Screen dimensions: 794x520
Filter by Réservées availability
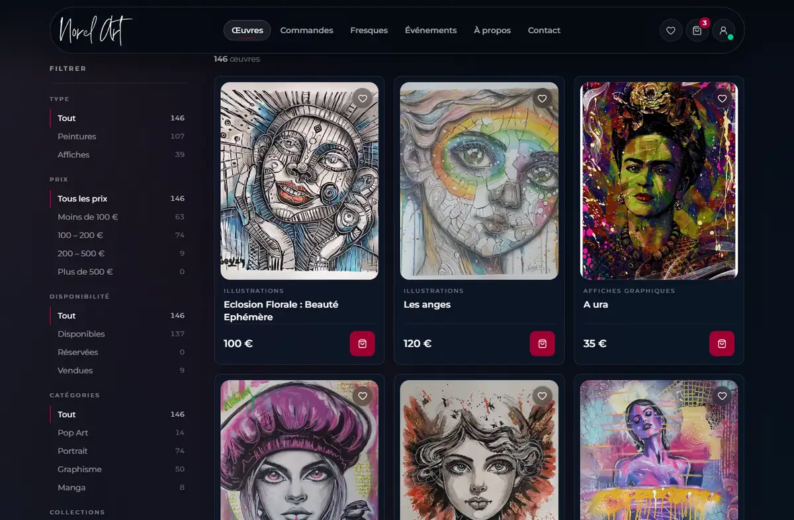pos(118,352)
